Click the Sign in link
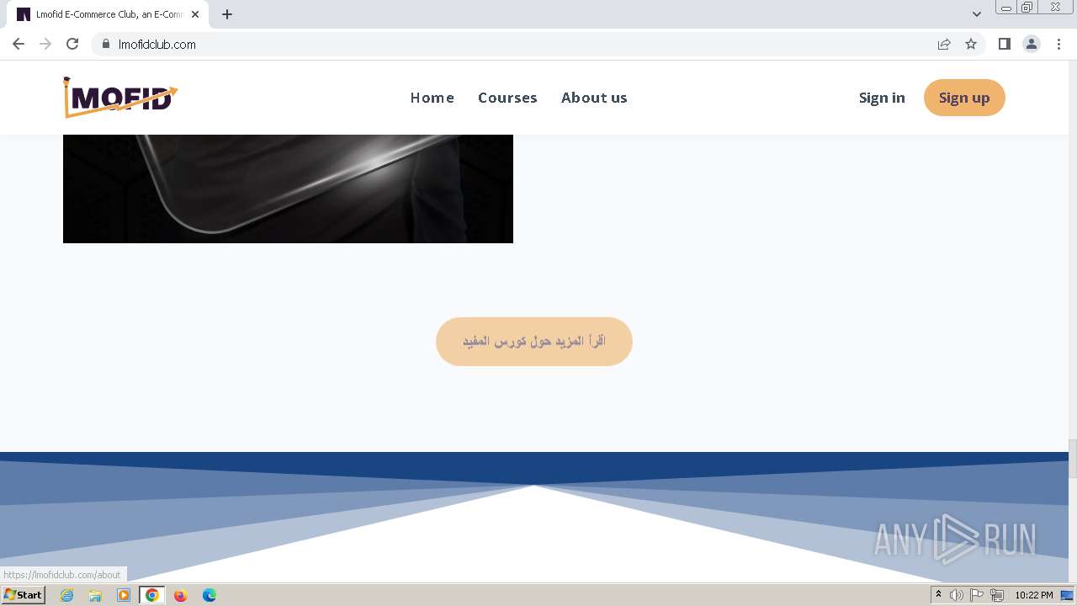 882,98
